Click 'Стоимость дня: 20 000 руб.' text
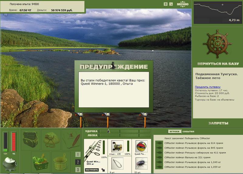The height and width of the screenshot is (174, 243). coord(212,93)
